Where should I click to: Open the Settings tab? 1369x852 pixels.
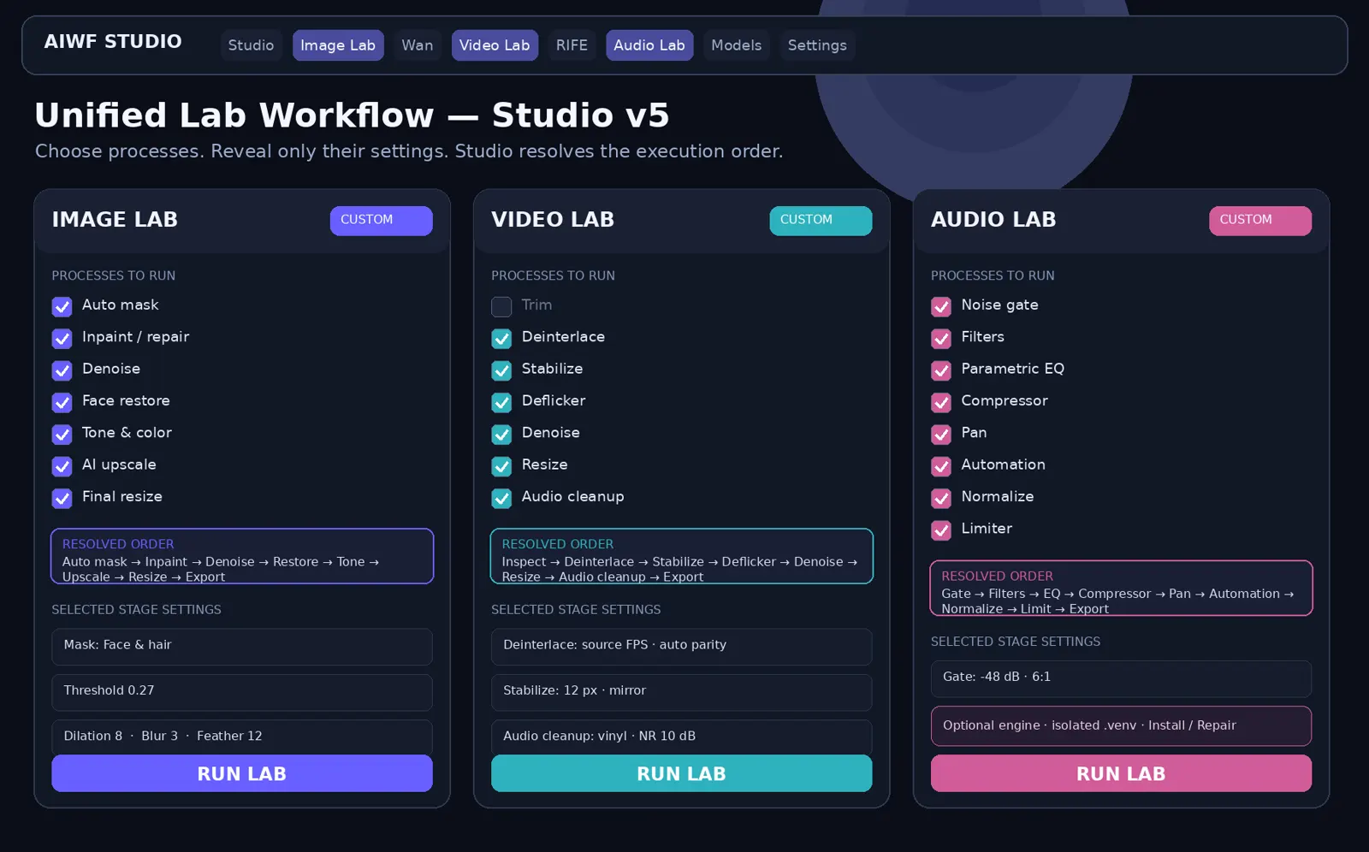817,45
